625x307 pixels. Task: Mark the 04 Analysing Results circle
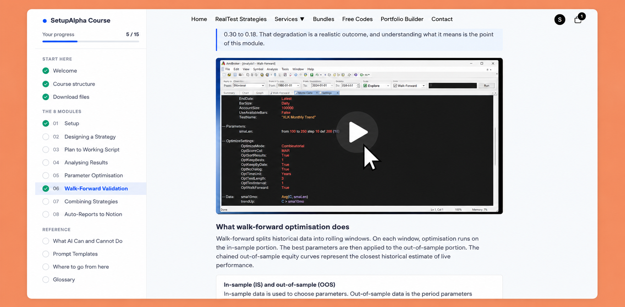tap(46, 162)
